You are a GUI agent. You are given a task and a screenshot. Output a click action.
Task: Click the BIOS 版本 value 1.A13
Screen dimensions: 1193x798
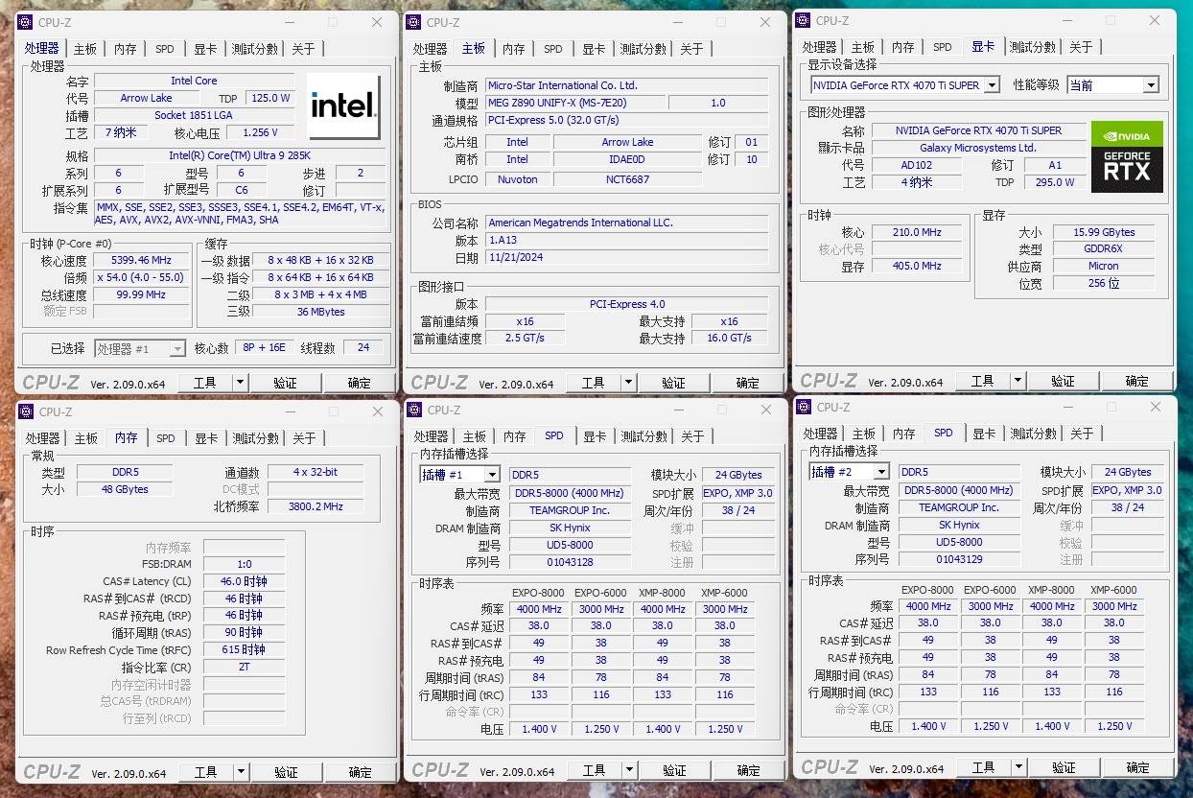pyautogui.click(x=626, y=241)
